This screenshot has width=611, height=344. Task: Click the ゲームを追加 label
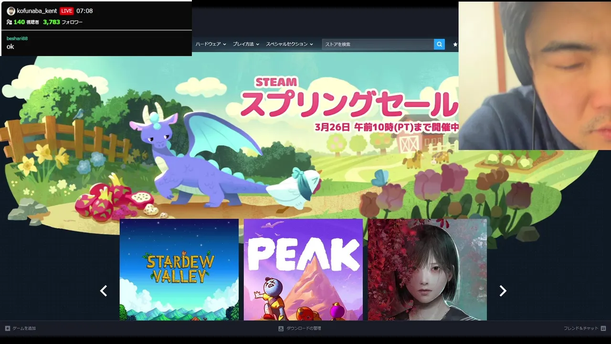coord(24,328)
